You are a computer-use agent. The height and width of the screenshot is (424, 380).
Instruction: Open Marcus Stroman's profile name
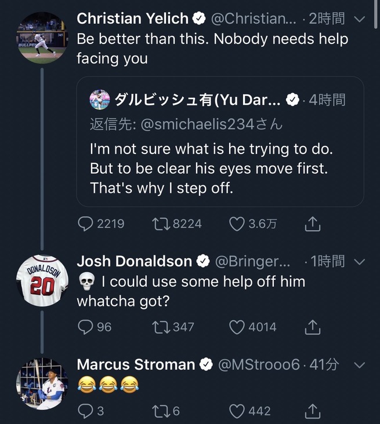coord(136,364)
